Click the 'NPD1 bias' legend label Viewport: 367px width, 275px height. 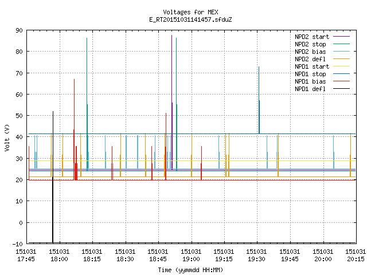coord(310,81)
